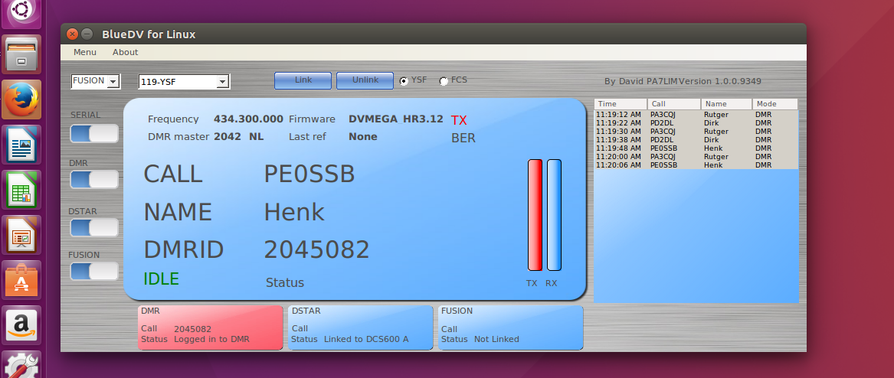Image resolution: width=894 pixels, height=378 pixels.
Task: Open LibreOffice Calc spreadsheet icon
Action: pyautogui.click(x=21, y=190)
